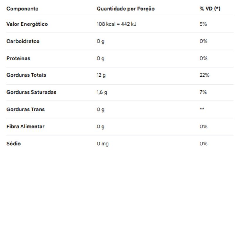This screenshot has height=235, width=235.
Task: Select the Gorduras Totais label
Action: tap(26, 75)
